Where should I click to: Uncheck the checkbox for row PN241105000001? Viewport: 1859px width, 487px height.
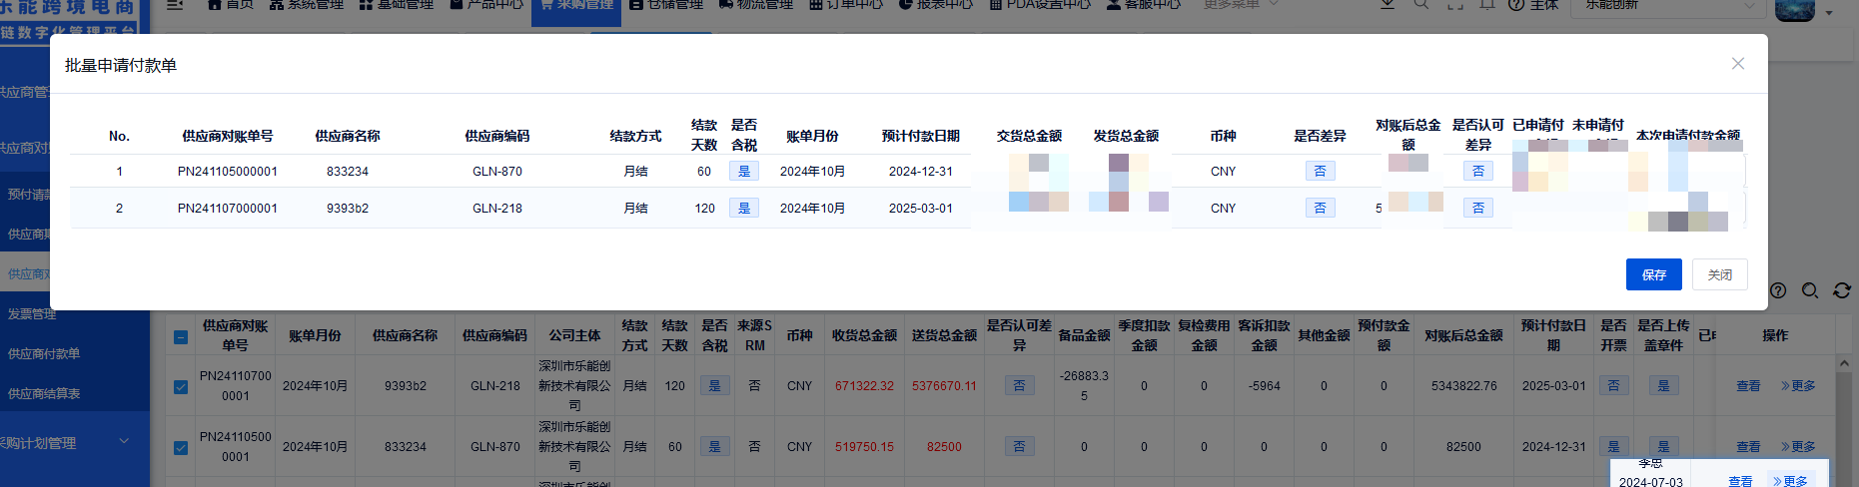(x=181, y=447)
